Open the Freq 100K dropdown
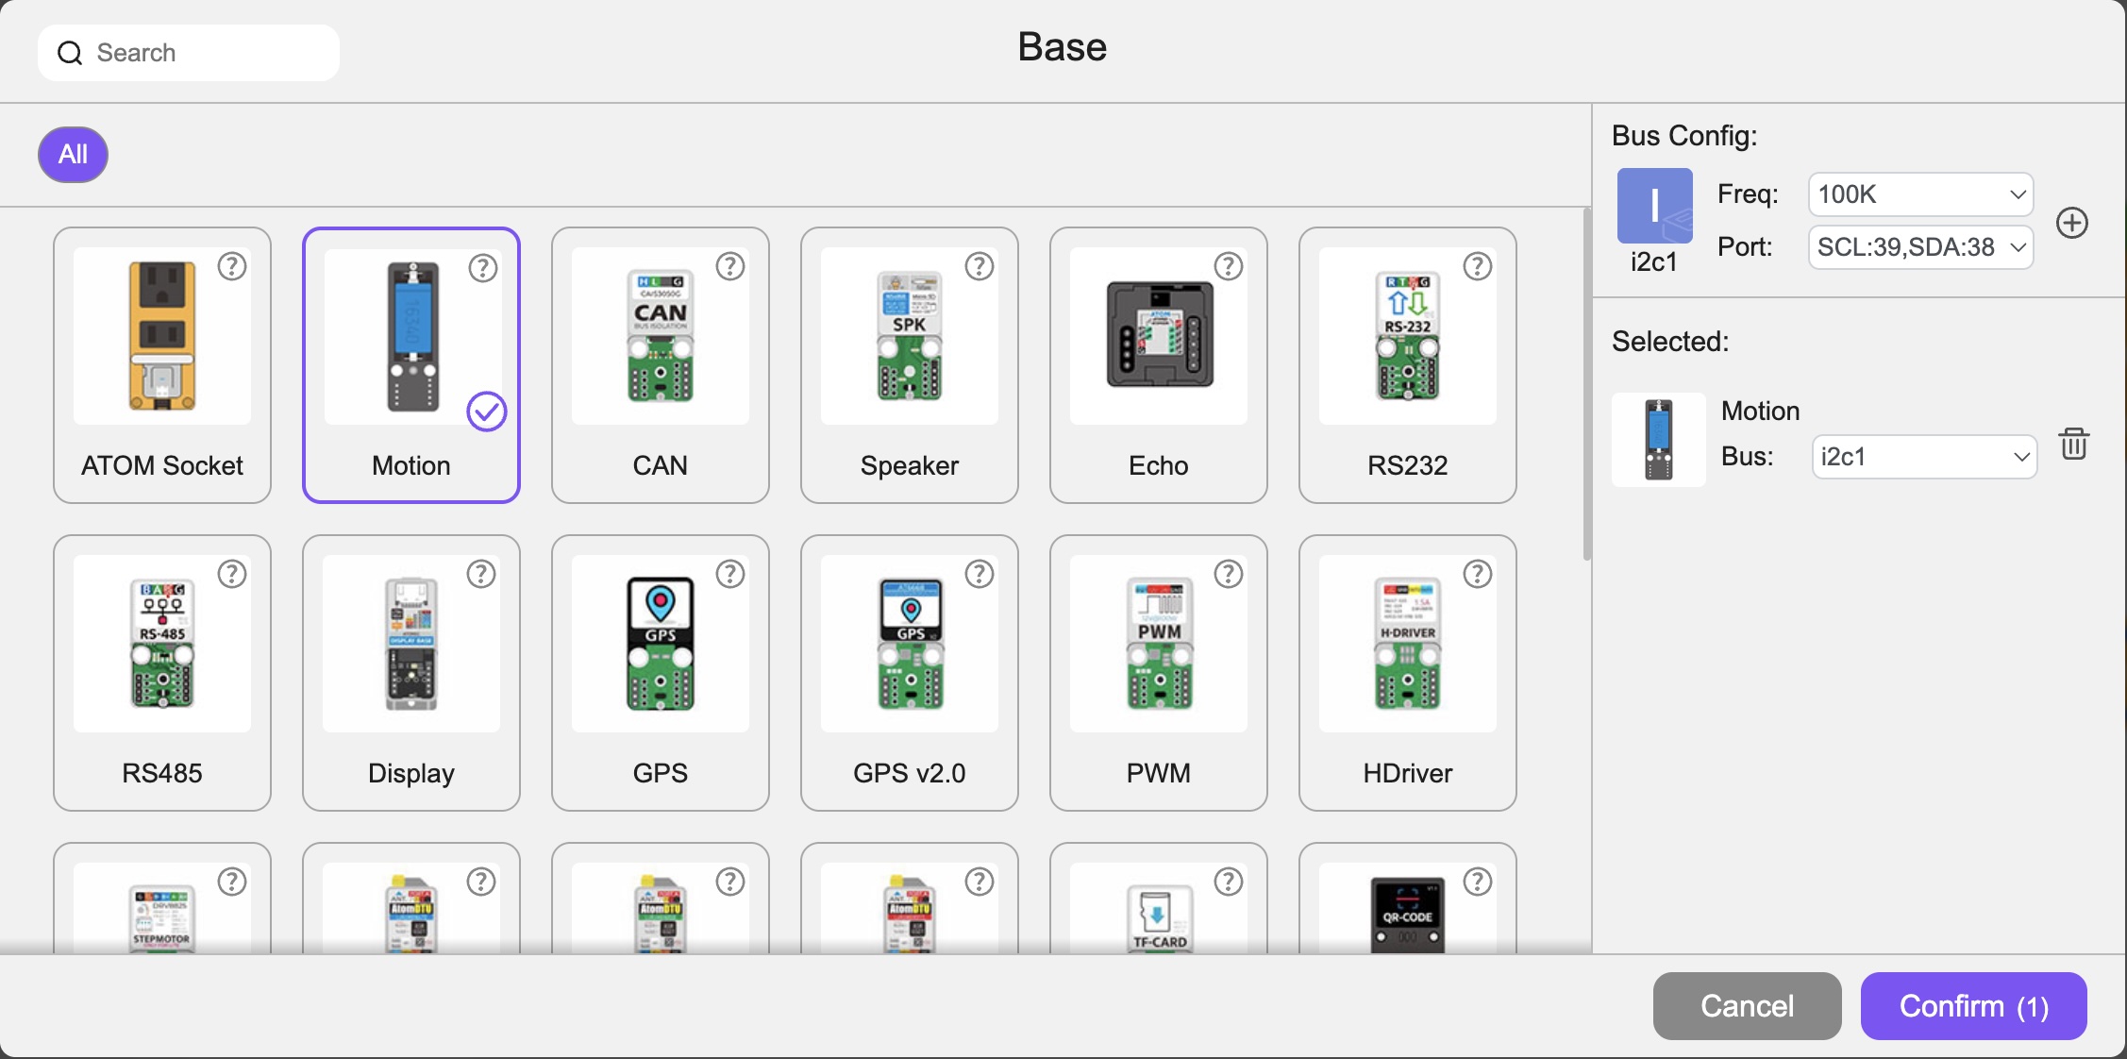The height and width of the screenshot is (1059, 2127). tap(1920, 194)
